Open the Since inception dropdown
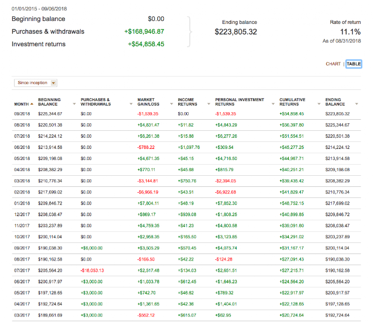374x323 pixels. tap(36, 83)
